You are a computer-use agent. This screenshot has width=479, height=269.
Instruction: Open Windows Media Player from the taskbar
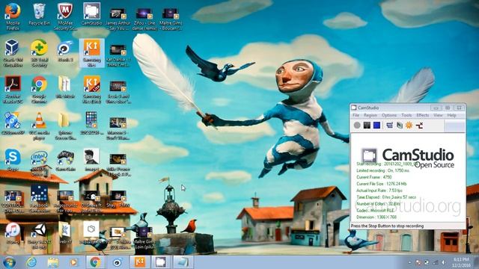click(x=73, y=262)
